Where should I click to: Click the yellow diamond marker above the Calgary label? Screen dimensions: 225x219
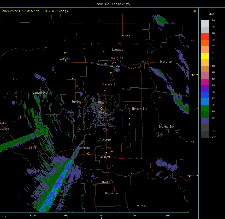[x=106, y=153]
